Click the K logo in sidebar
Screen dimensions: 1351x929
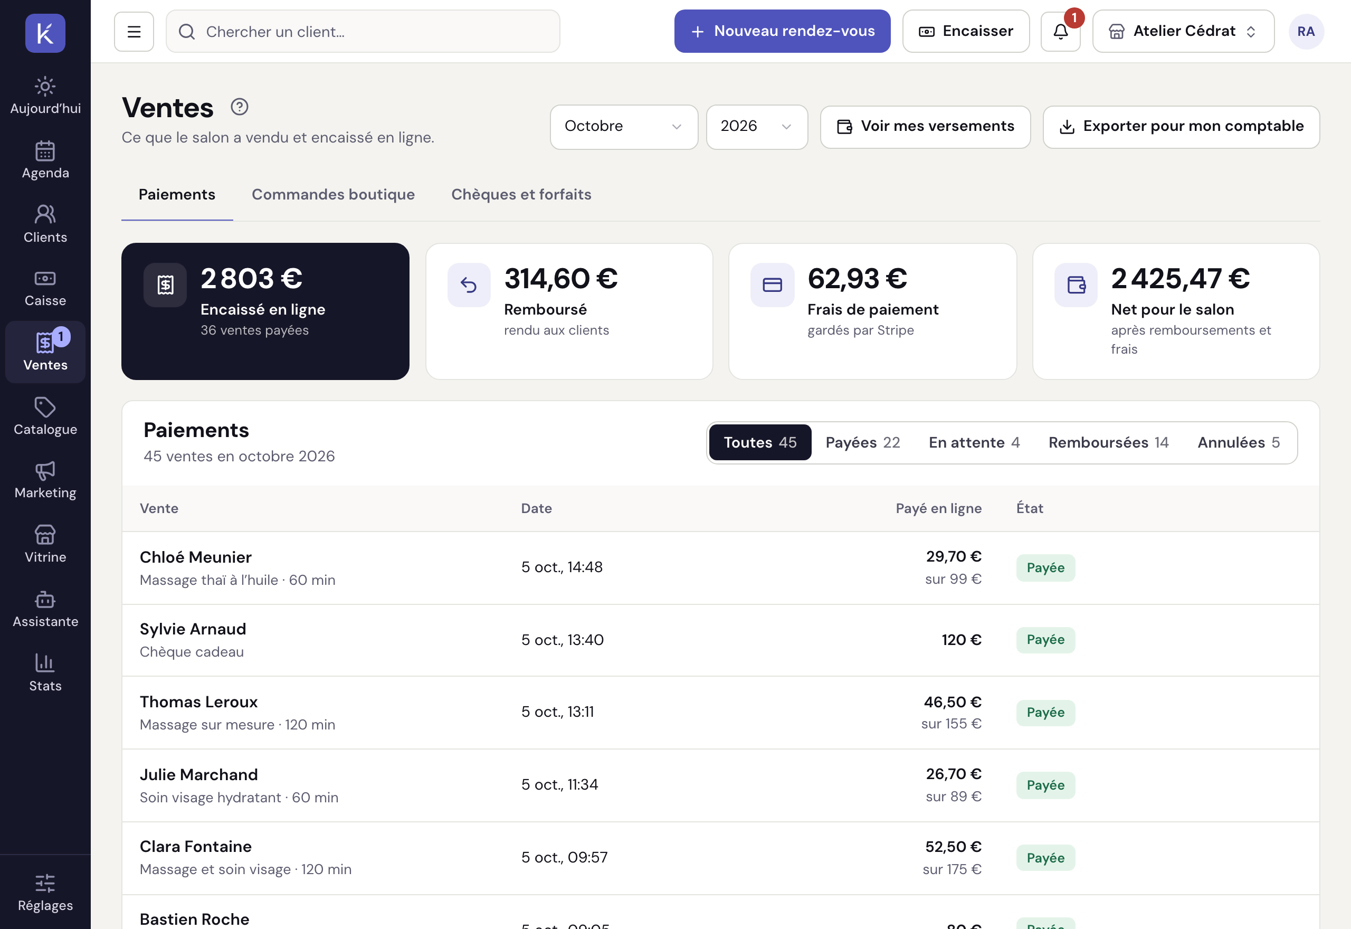point(45,33)
